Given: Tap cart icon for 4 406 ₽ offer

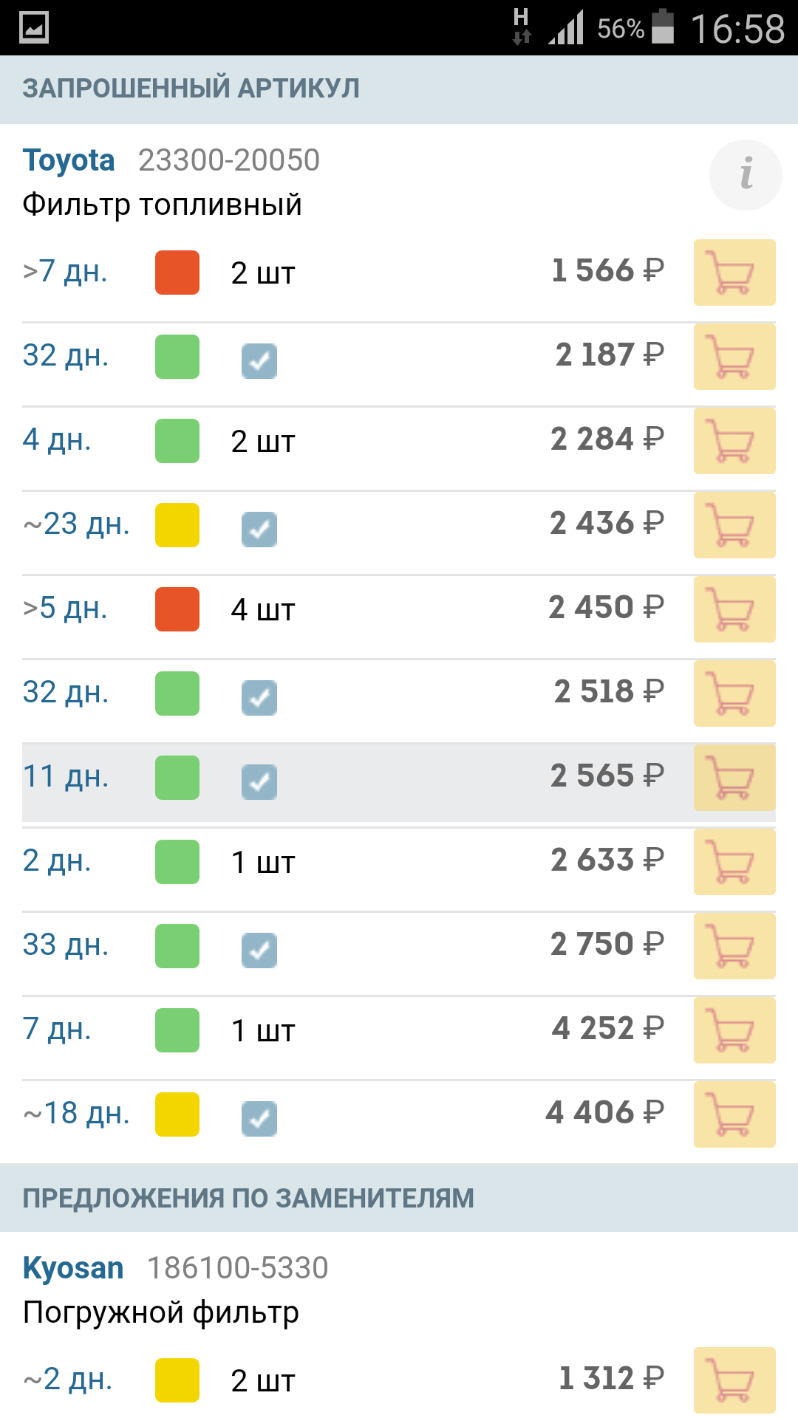Looking at the screenshot, I should coord(734,1114).
